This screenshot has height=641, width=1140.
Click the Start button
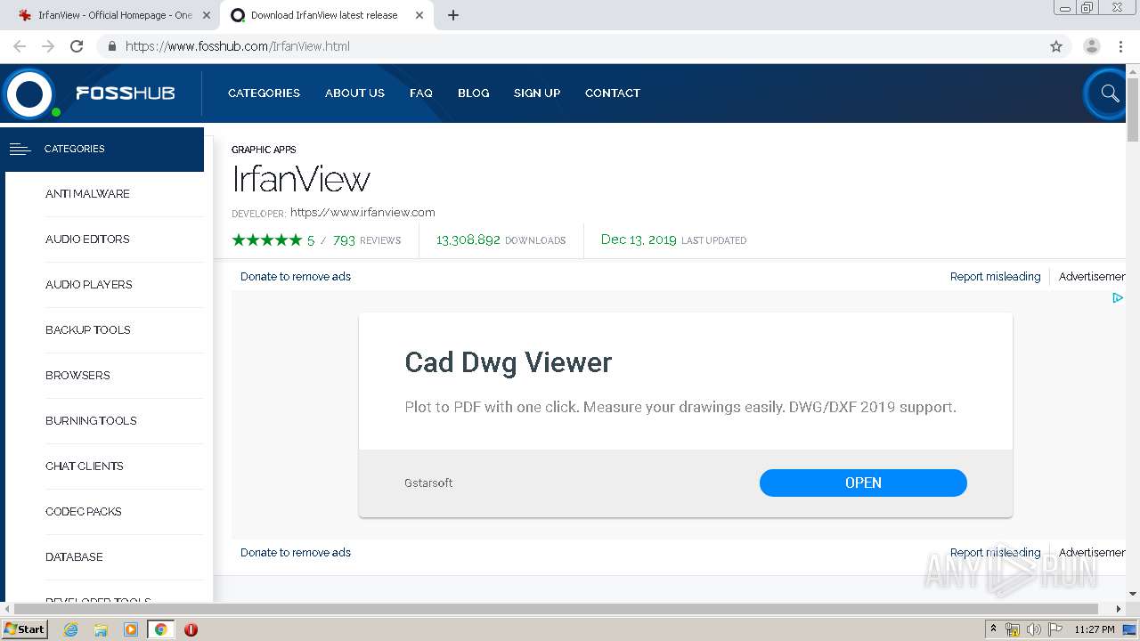[25, 629]
